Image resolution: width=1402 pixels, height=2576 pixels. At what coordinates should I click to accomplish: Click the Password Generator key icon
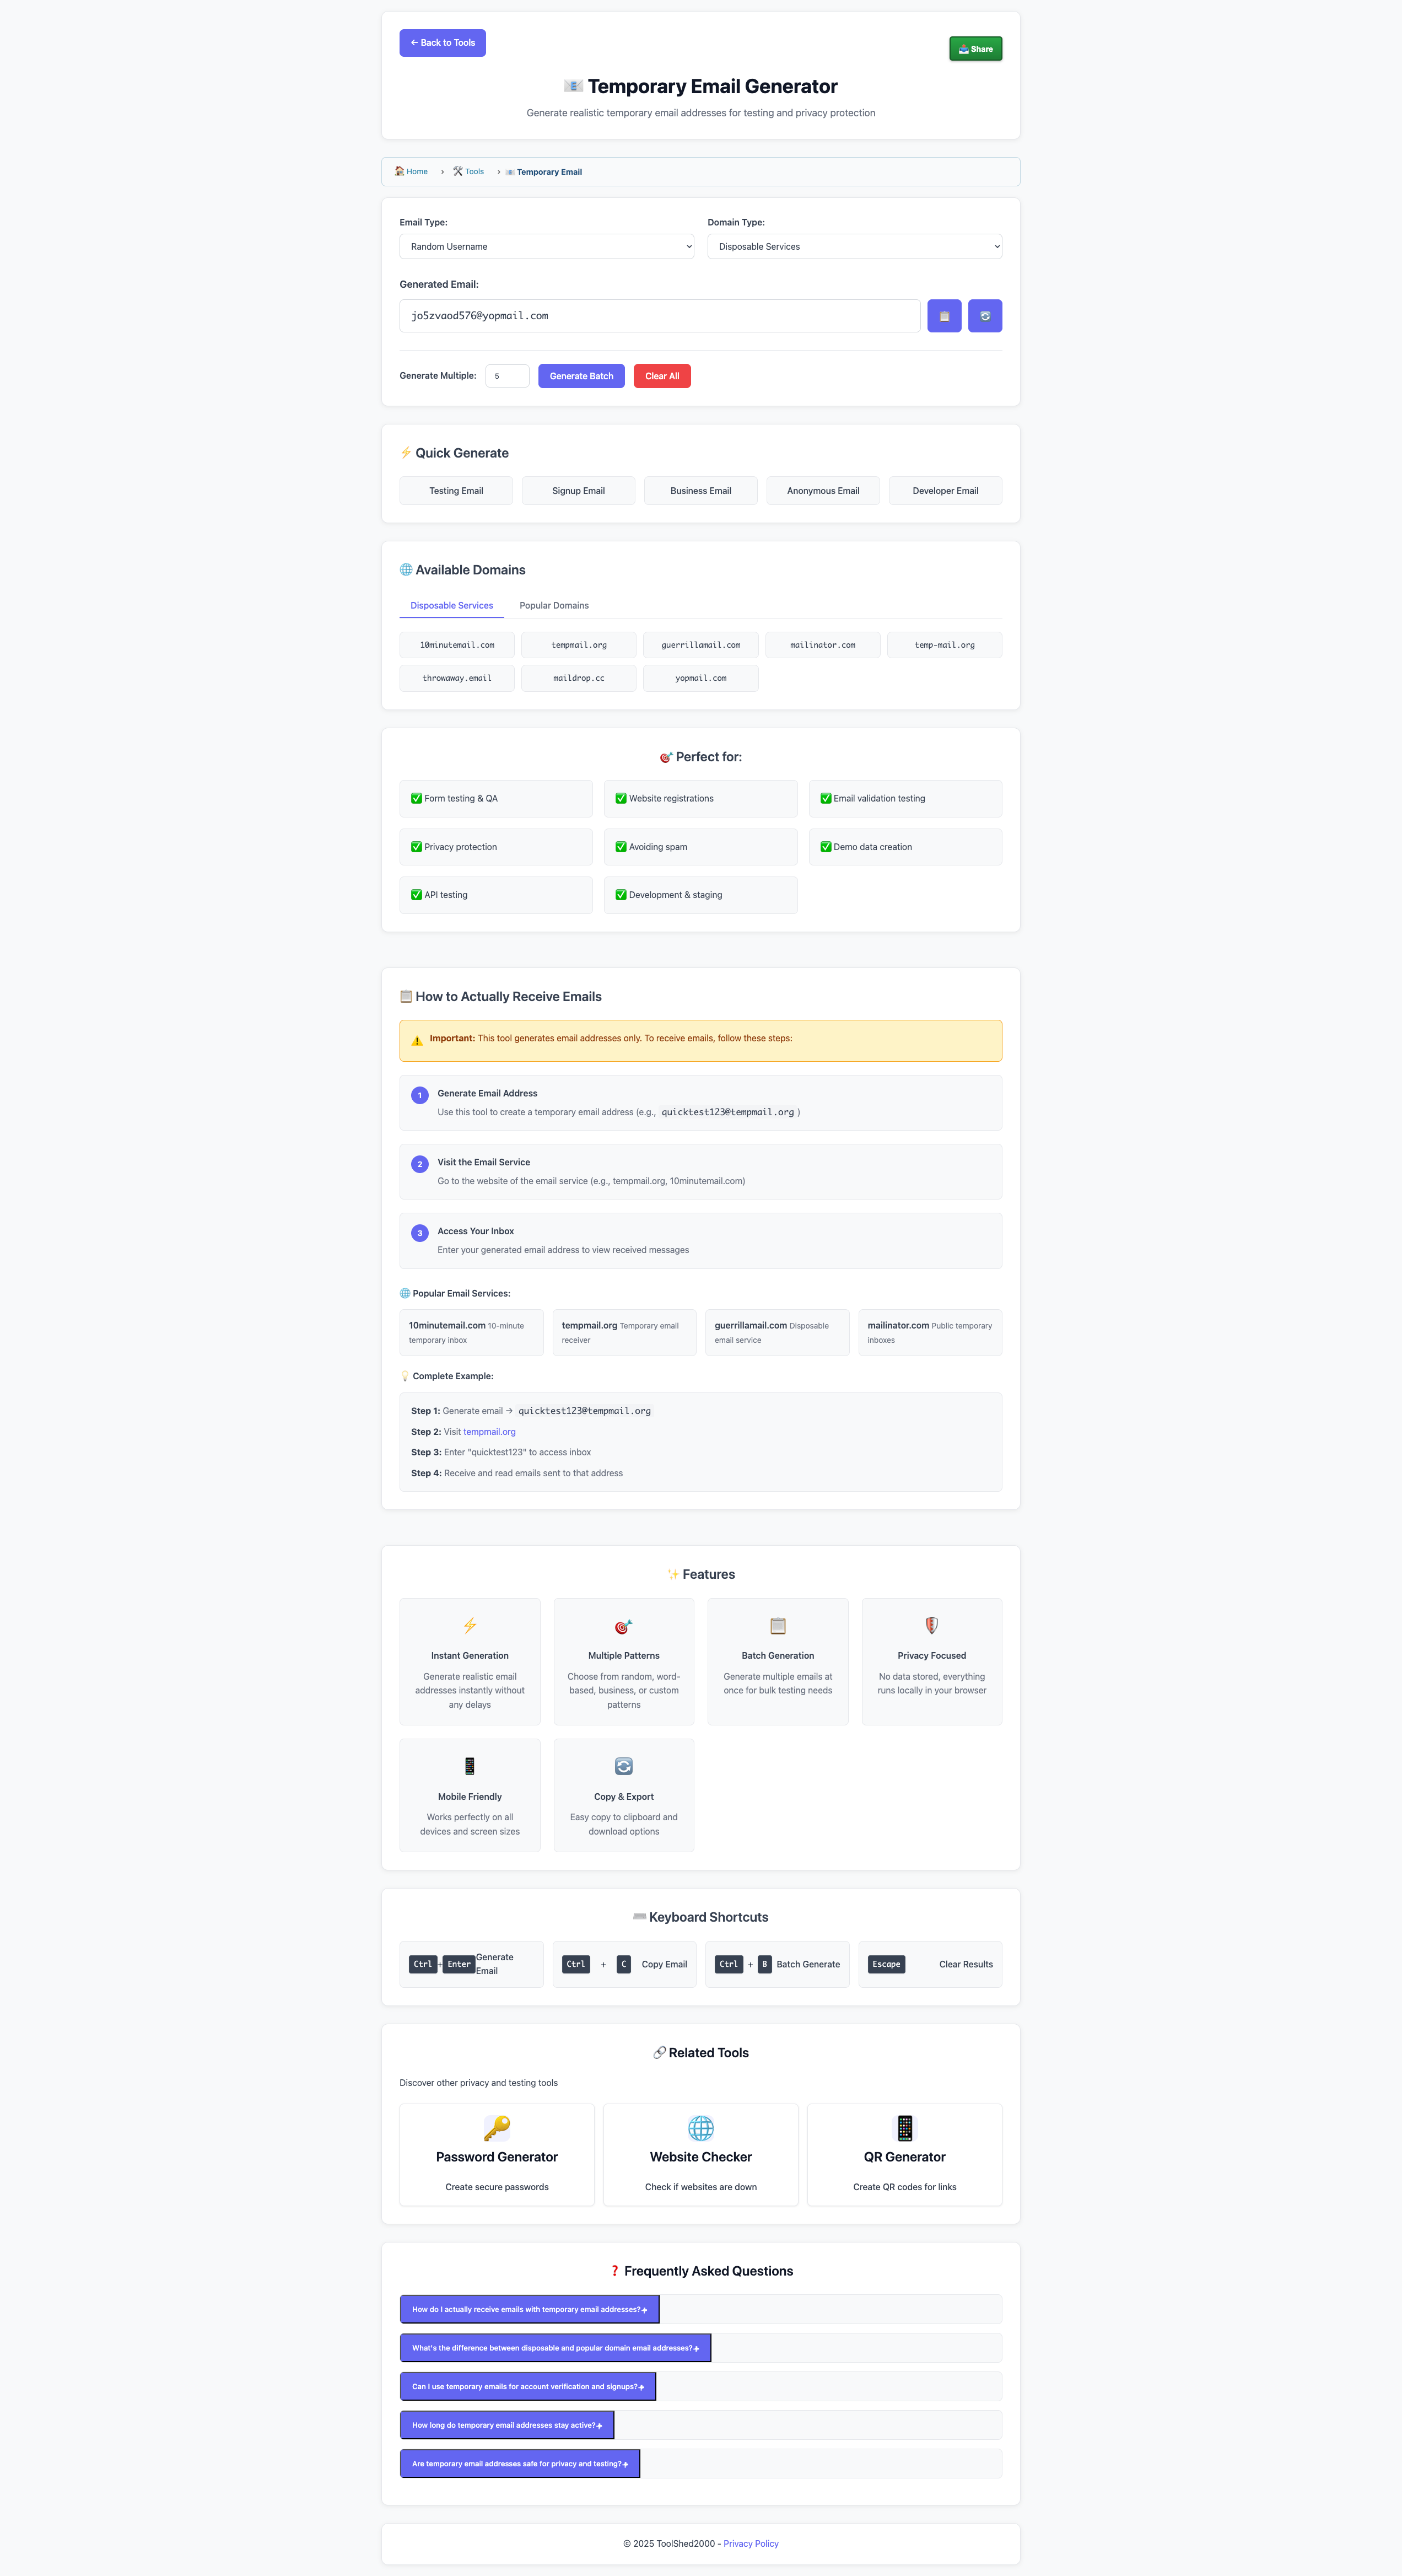[496, 2127]
